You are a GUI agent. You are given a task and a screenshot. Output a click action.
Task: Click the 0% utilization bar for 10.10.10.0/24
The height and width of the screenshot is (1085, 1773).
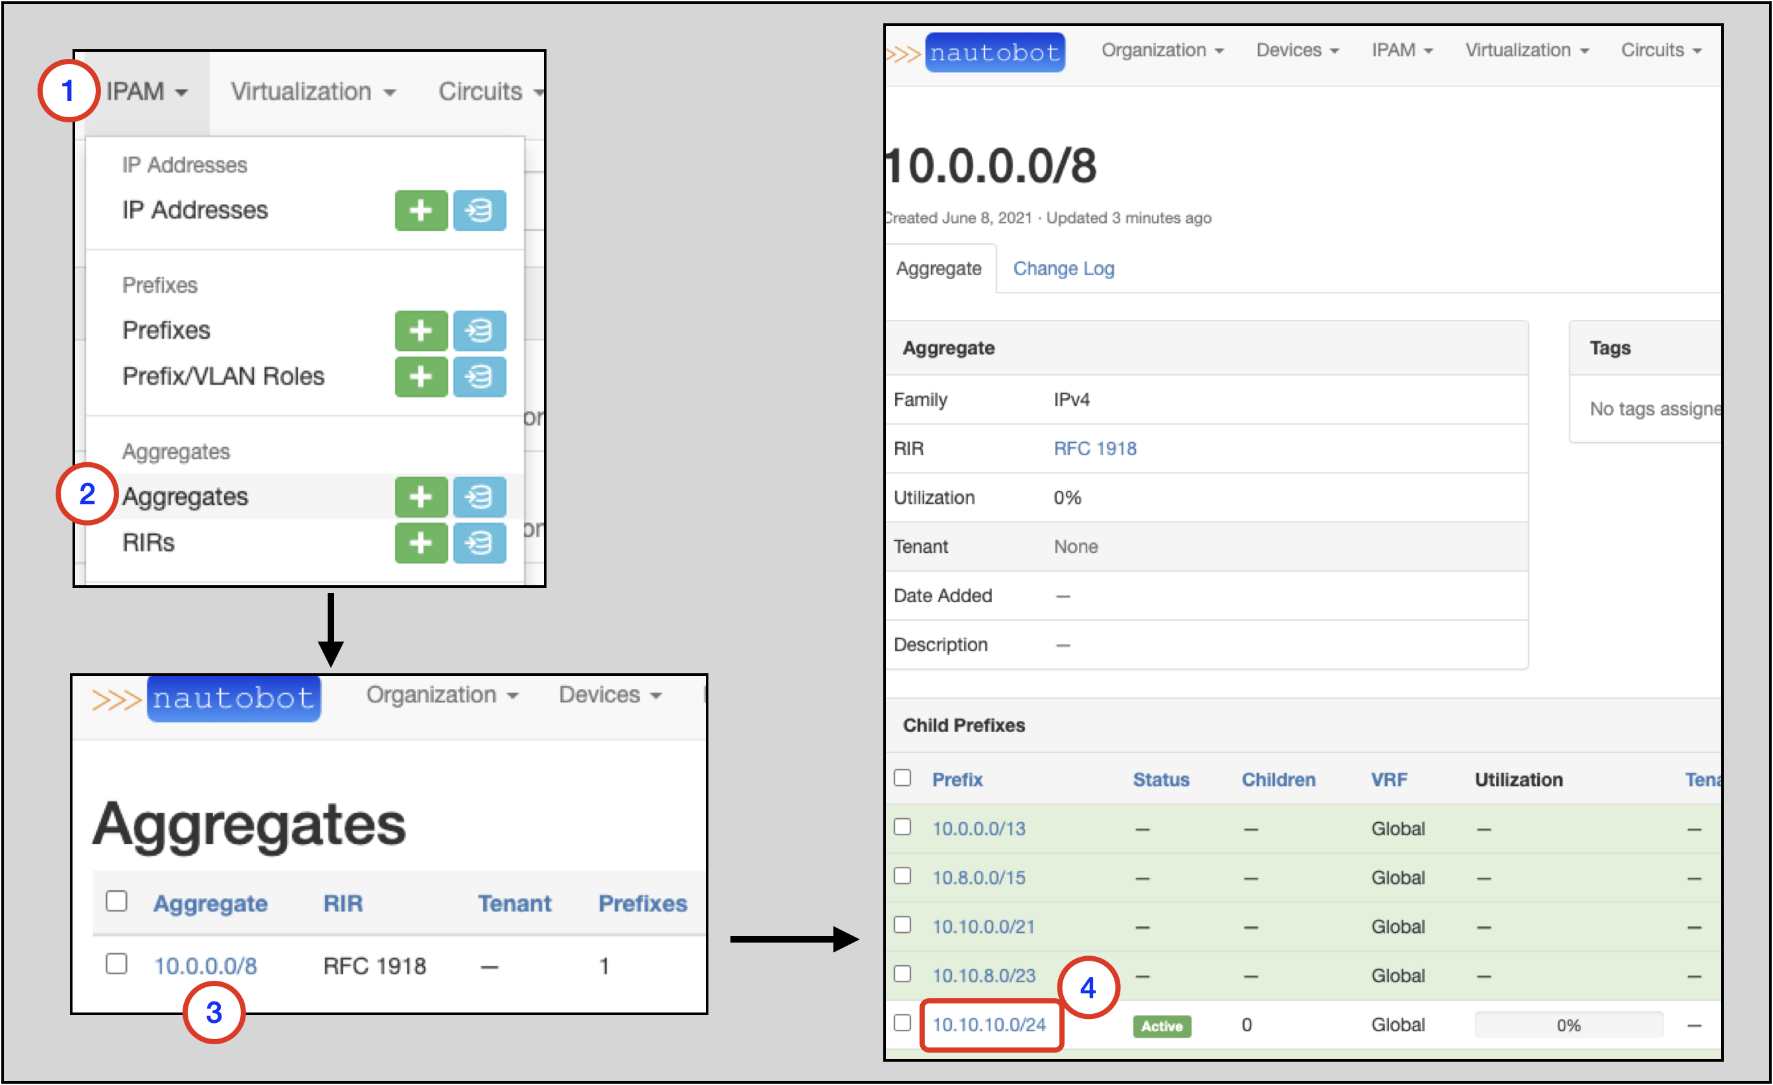[x=1568, y=1025]
